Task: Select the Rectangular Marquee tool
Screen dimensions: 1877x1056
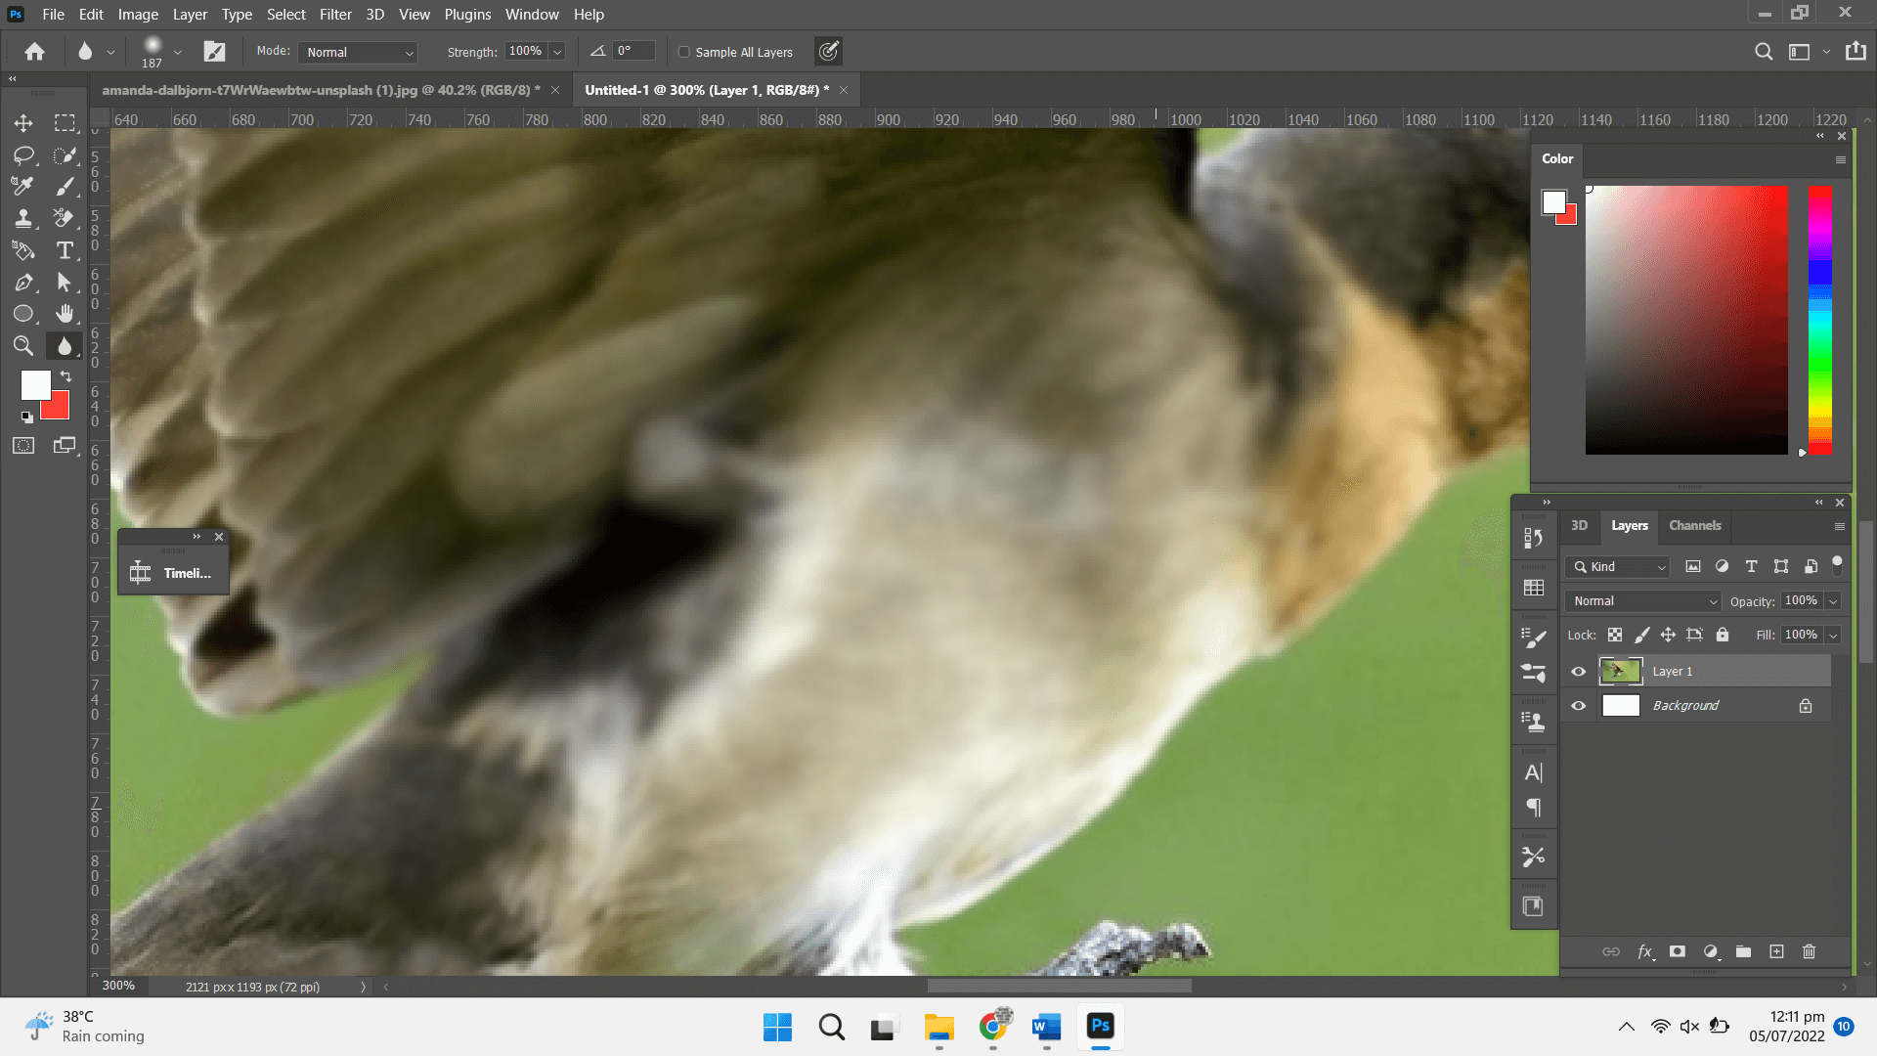Action: pos(65,123)
